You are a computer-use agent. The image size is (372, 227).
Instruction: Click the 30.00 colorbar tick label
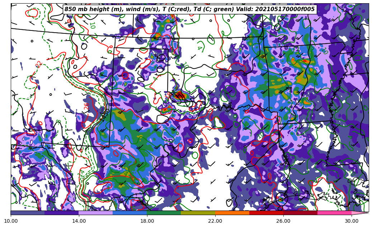[x=352, y=221]
